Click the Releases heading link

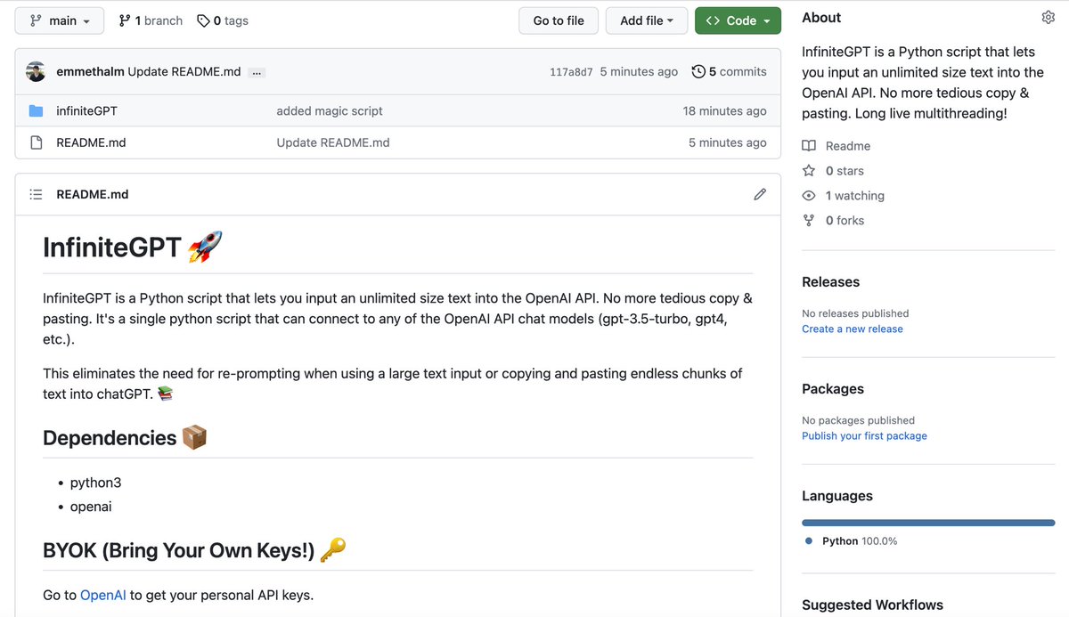click(x=830, y=282)
